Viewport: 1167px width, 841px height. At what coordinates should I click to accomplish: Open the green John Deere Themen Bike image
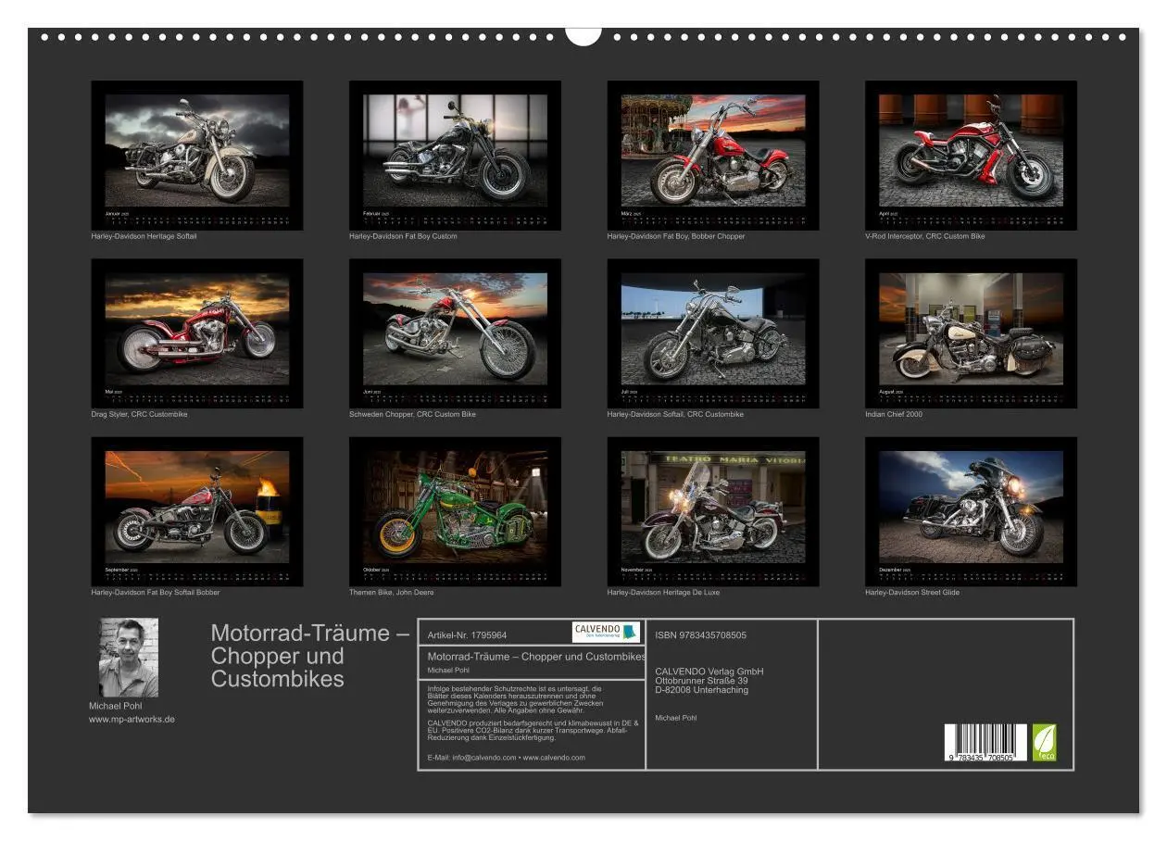click(x=455, y=511)
